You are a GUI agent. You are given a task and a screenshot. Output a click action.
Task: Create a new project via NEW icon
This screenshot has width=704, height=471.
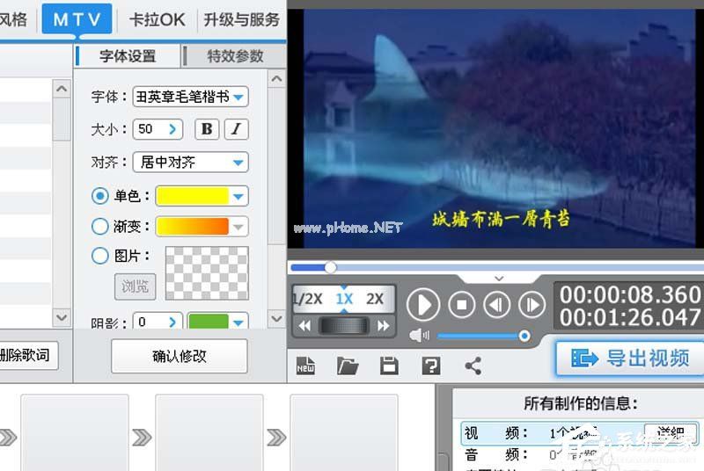[305, 366]
